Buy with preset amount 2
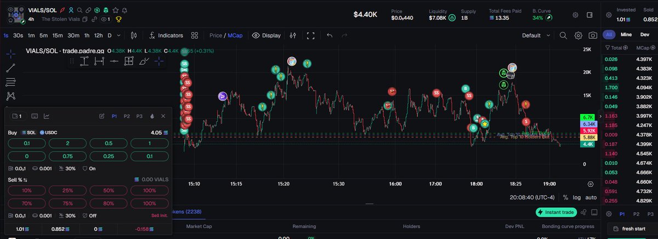The height and width of the screenshot is (239, 658). coord(67,143)
